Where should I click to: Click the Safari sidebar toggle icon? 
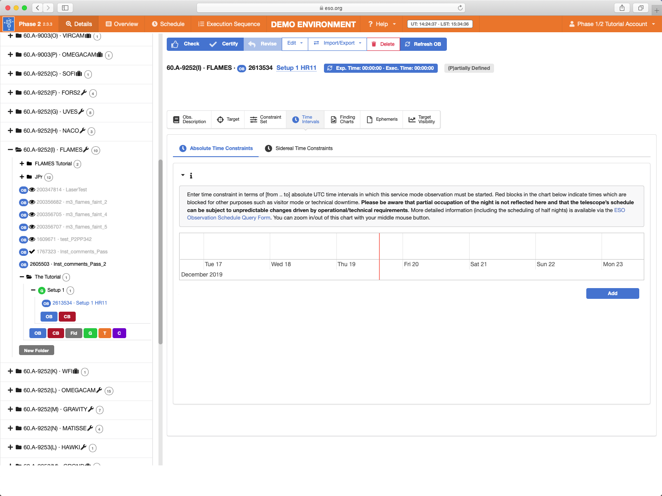tap(65, 8)
